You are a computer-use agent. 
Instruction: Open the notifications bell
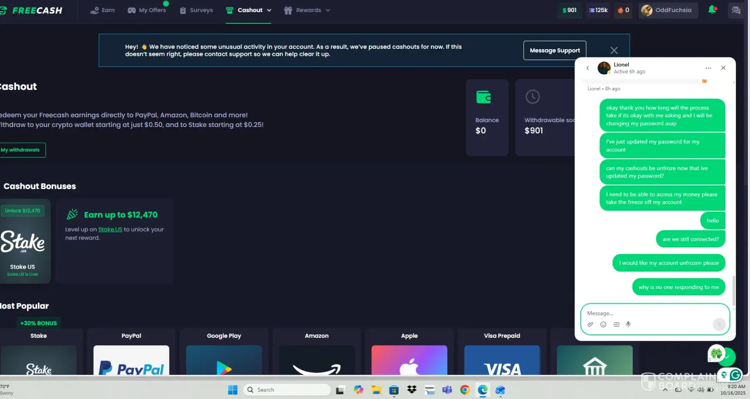coord(712,10)
